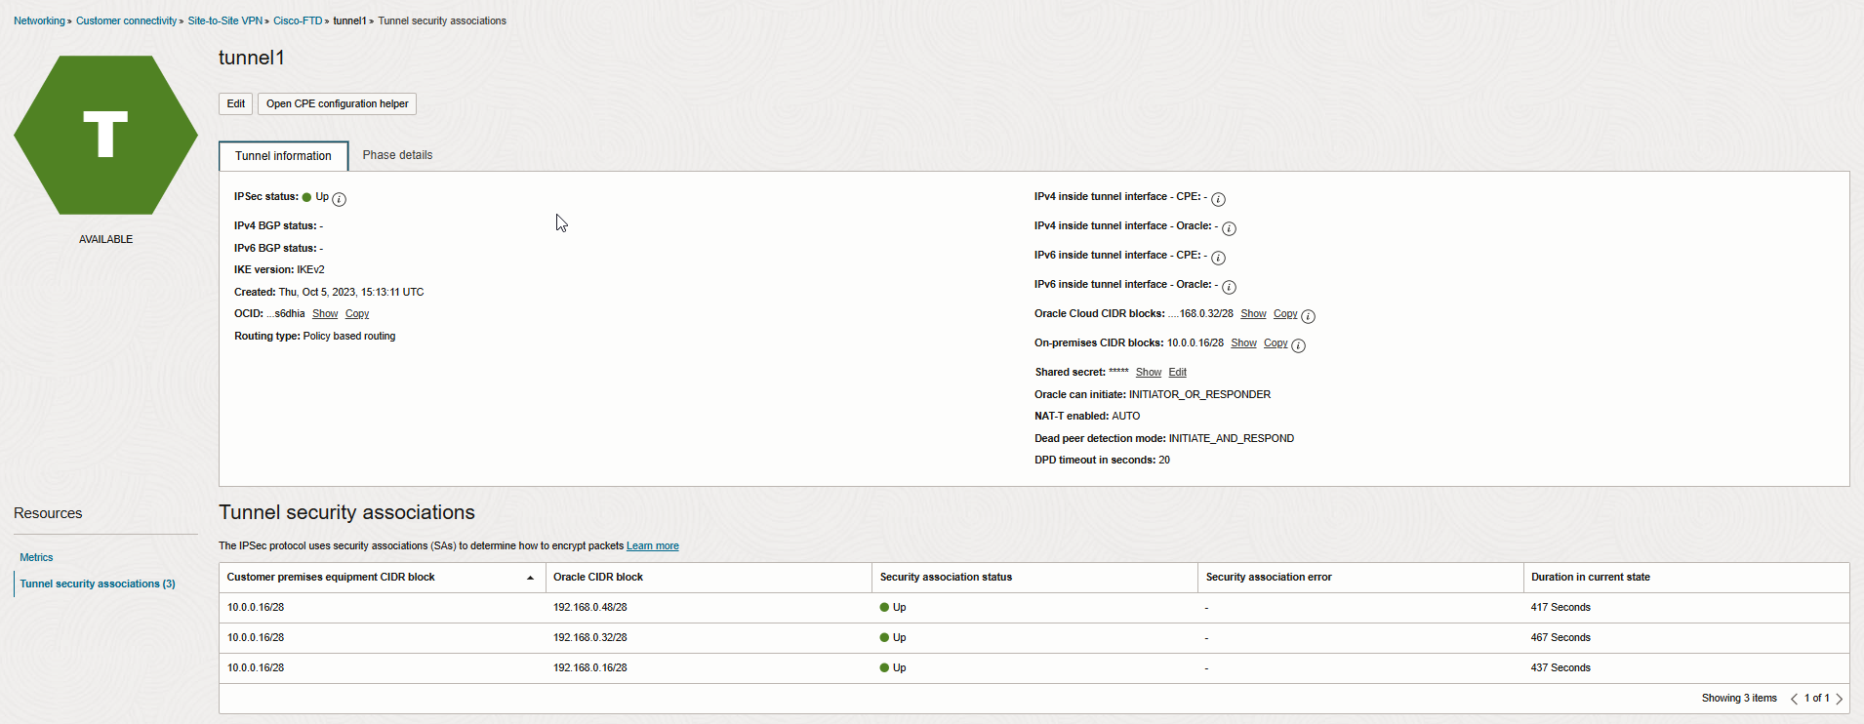The height and width of the screenshot is (724, 1864).
Task: Click info icon next to On-premises CIDR blocks
Action: (x=1298, y=345)
